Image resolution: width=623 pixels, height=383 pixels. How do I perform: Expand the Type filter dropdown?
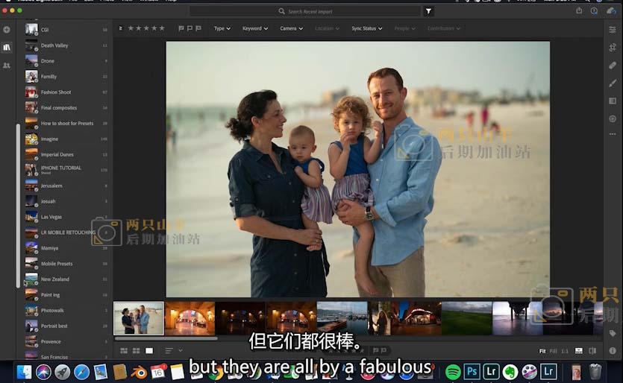[x=222, y=28]
